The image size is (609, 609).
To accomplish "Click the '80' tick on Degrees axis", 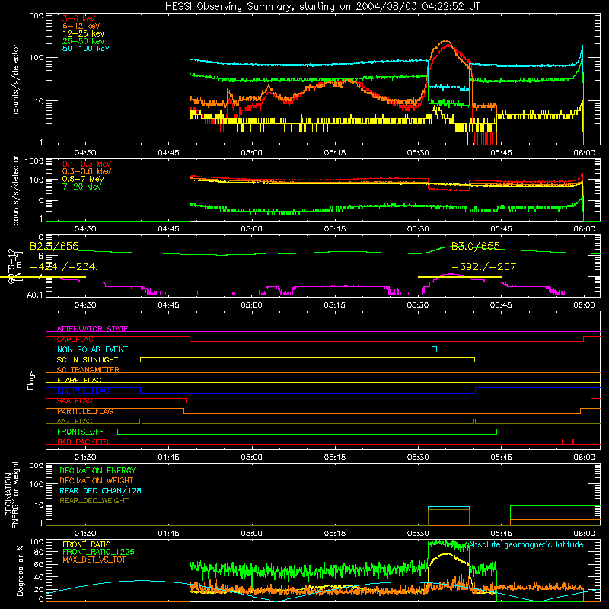I will [39, 552].
